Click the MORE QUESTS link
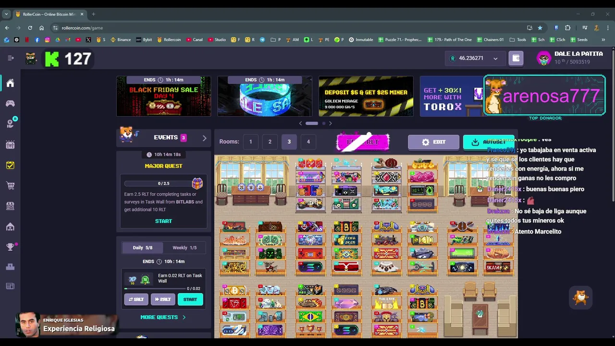The width and height of the screenshot is (615, 346). point(163,317)
